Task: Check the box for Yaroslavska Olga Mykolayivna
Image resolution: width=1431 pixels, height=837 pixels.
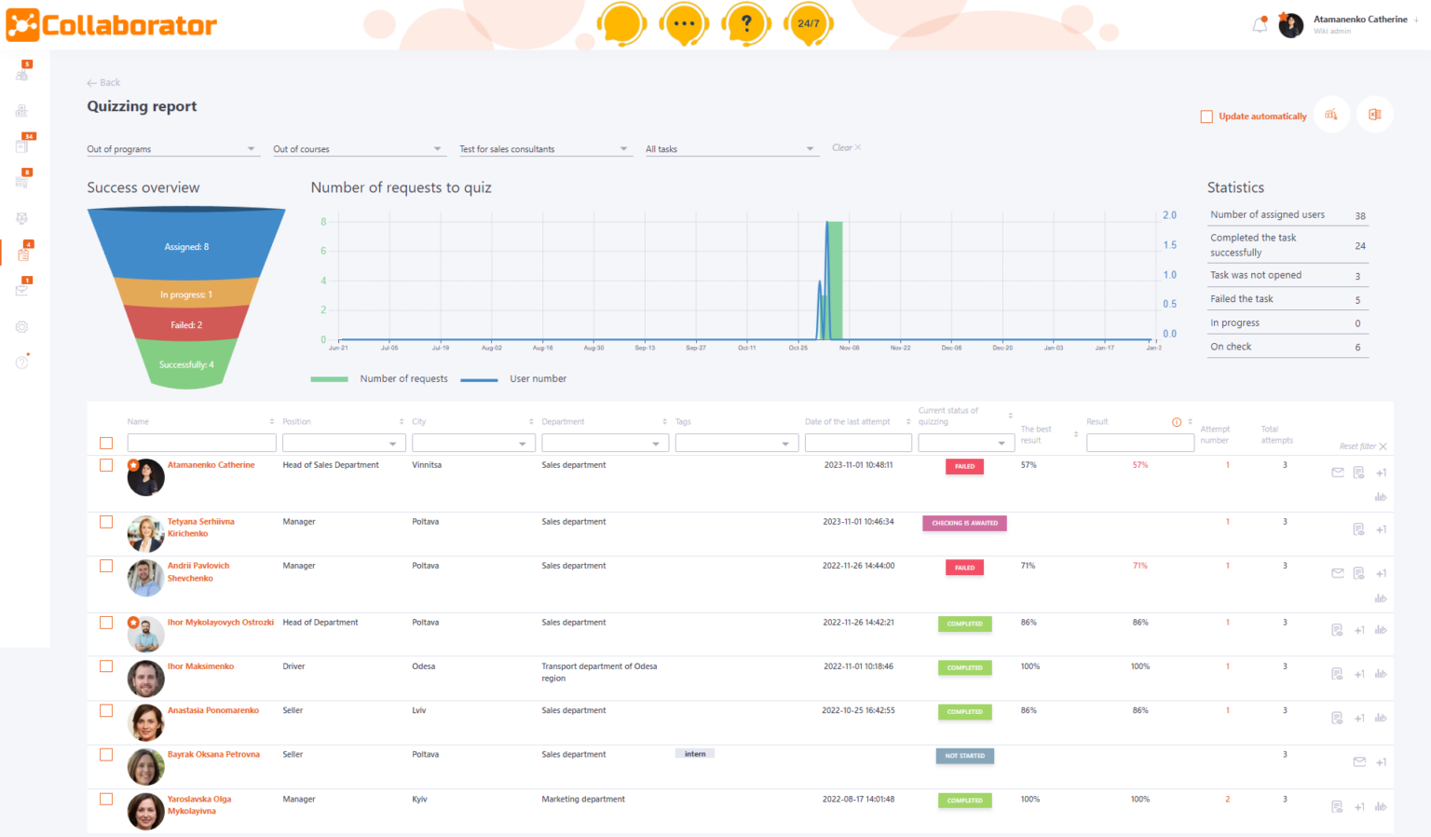Action: point(106,799)
